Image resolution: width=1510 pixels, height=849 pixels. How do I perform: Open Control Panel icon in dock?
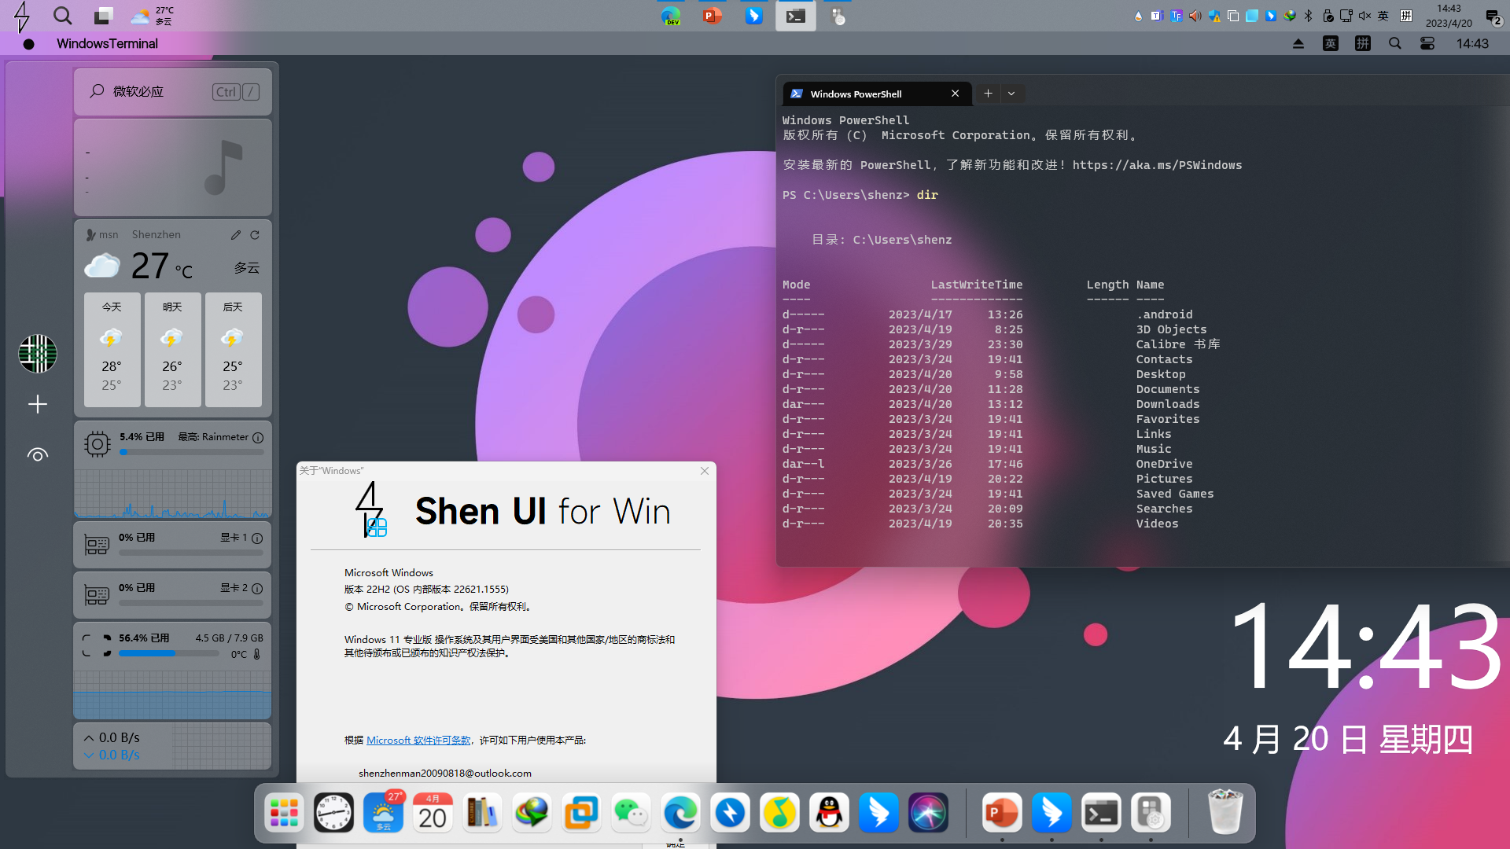pyautogui.click(x=1151, y=813)
